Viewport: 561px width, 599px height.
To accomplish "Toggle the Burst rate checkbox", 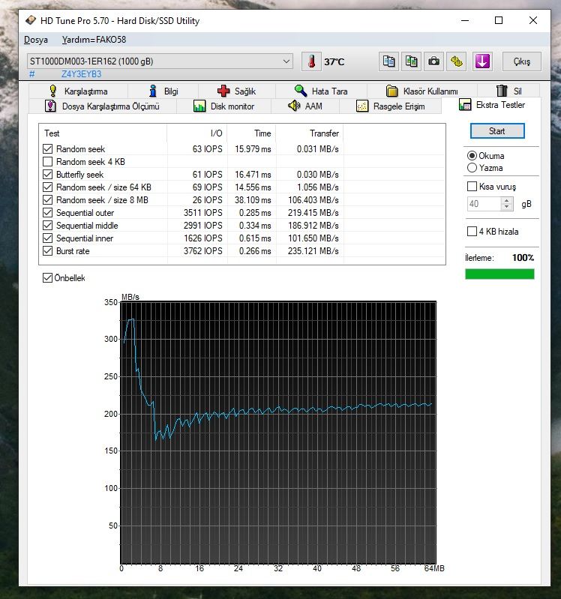I will 47,251.
